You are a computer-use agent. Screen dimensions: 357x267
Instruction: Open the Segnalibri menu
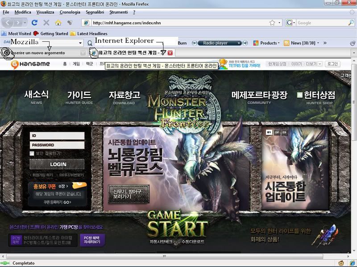[x=95, y=12]
